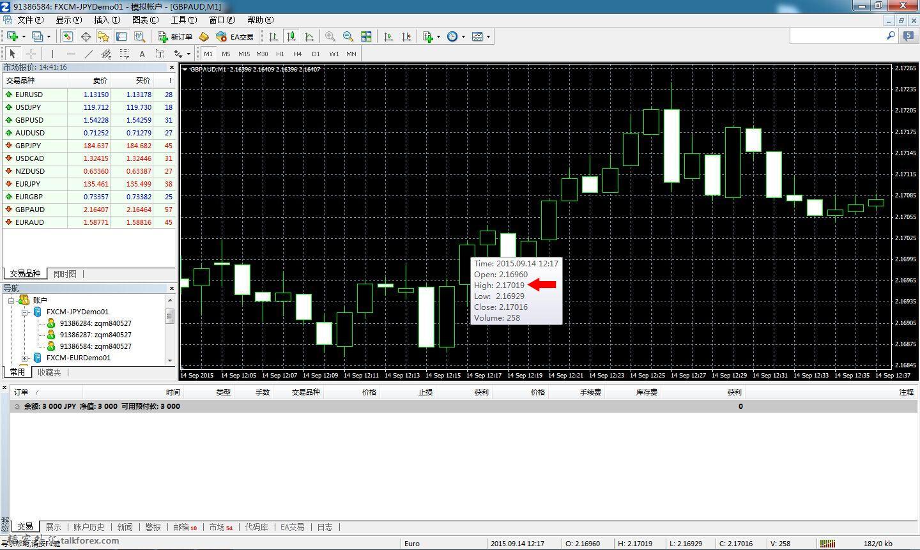Close the 市场报价 panel
The height and width of the screenshot is (550, 920).
click(171, 67)
